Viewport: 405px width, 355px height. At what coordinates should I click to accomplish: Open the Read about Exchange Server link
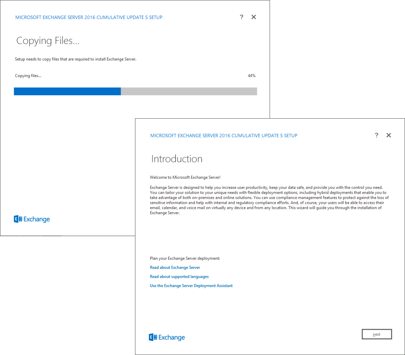click(175, 268)
